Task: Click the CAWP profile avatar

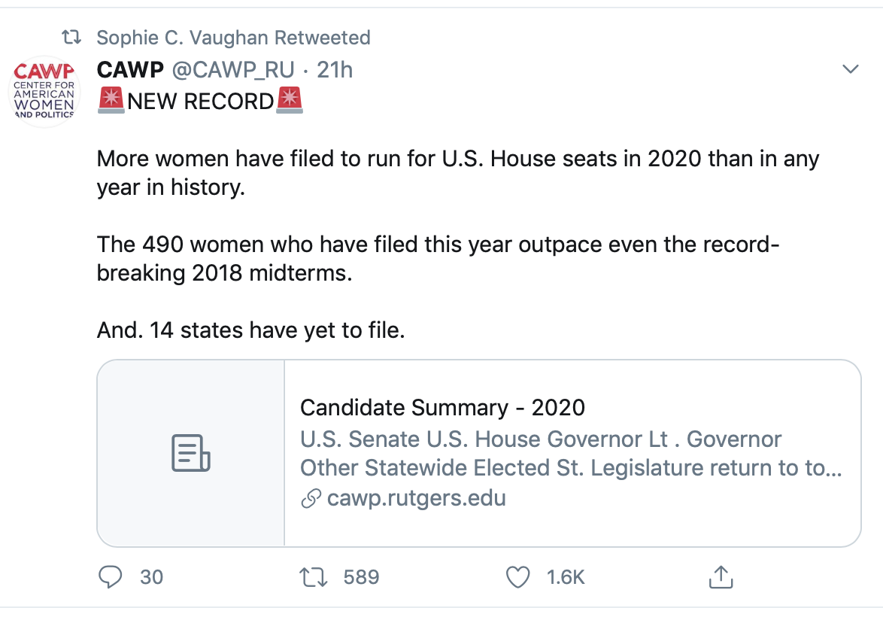Action: pos(45,91)
